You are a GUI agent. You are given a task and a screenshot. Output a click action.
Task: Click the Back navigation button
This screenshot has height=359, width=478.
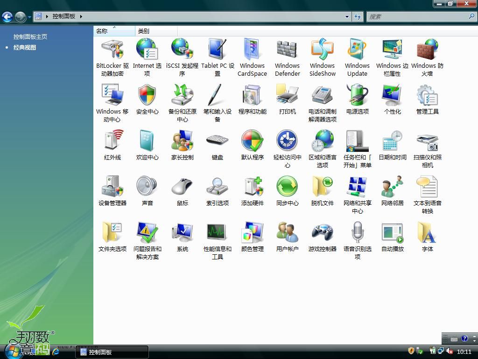click(7, 16)
